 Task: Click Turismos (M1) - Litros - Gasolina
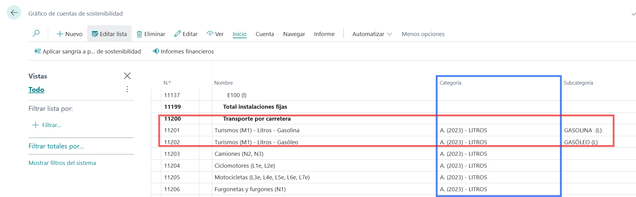coord(257,130)
